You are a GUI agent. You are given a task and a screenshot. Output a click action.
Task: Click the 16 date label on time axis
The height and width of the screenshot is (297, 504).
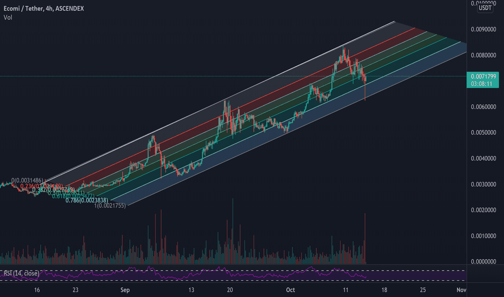(x=37, y=290)
